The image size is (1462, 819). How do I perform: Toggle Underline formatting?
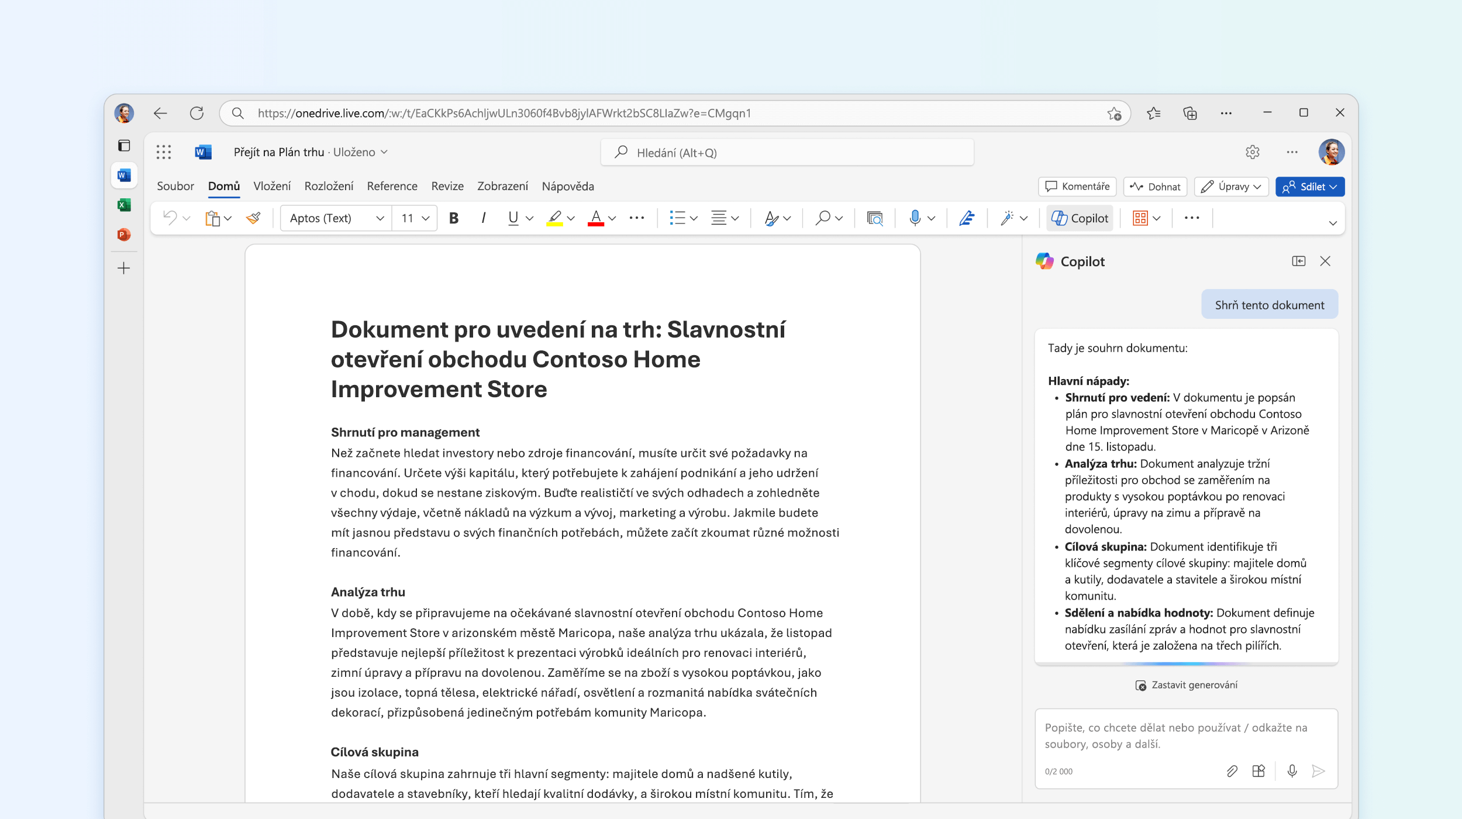513,218
